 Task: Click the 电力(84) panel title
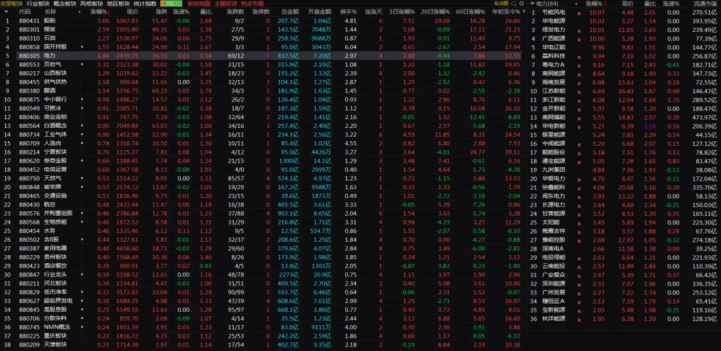[549, 4]
